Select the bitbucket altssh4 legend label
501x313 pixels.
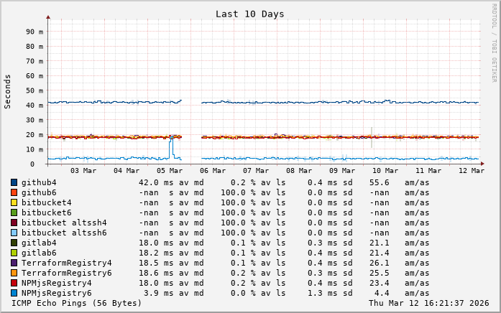click(x=64, y=223)
